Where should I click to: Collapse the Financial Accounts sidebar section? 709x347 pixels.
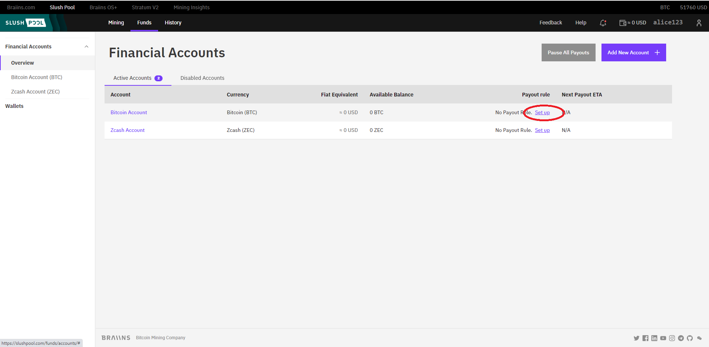86,47
